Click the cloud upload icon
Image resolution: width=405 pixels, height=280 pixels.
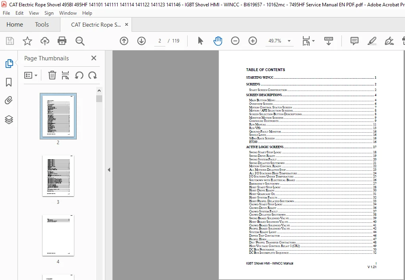click(x=45, y=41)
